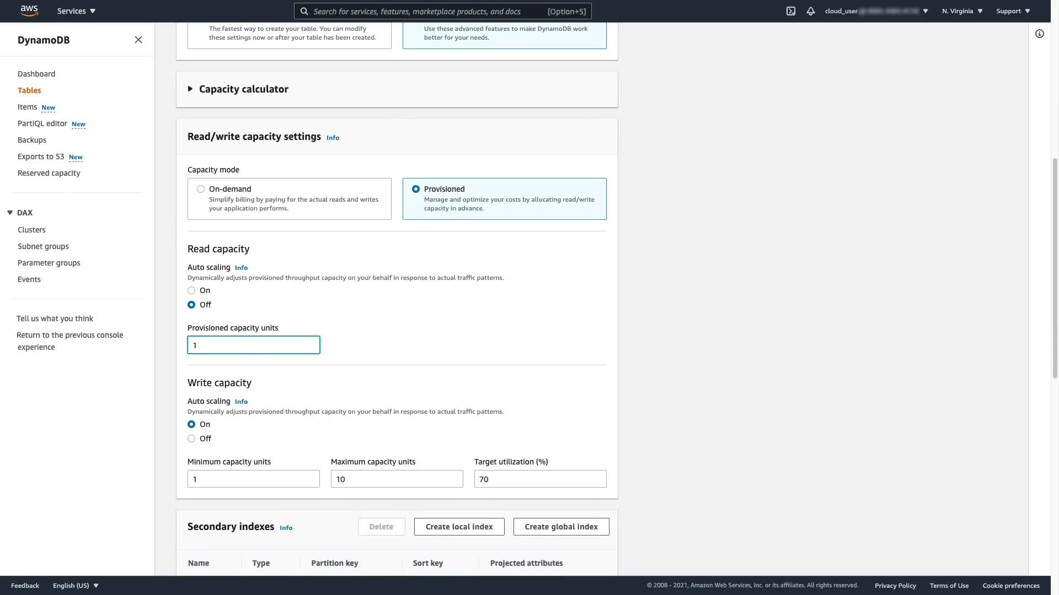This screenshot has width=1059, height=595.
Task: Select On-demand capacity mode
Action: click(x=201, y=189)
